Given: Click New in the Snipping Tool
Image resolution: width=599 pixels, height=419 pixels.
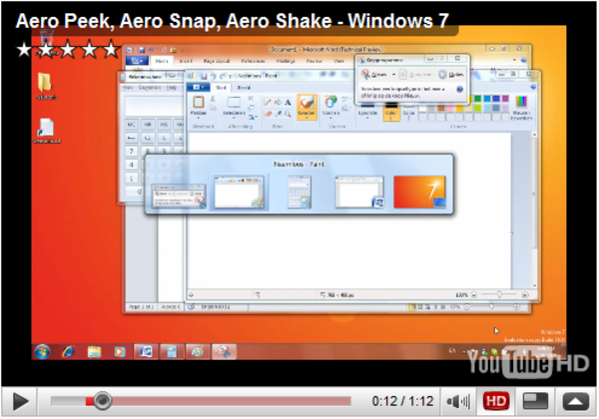Looking at the screenshot, I should click(374, 75).
